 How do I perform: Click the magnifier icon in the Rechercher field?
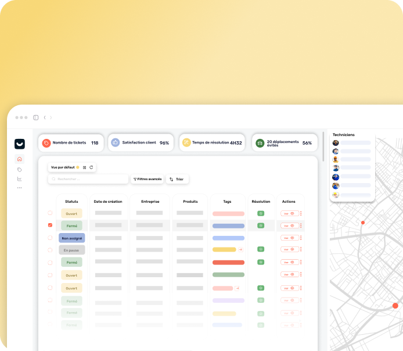pos(54,179)
